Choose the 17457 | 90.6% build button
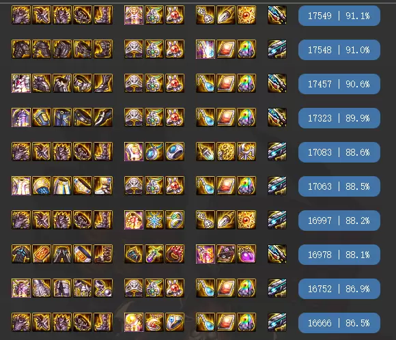 [x=339, y=84]
